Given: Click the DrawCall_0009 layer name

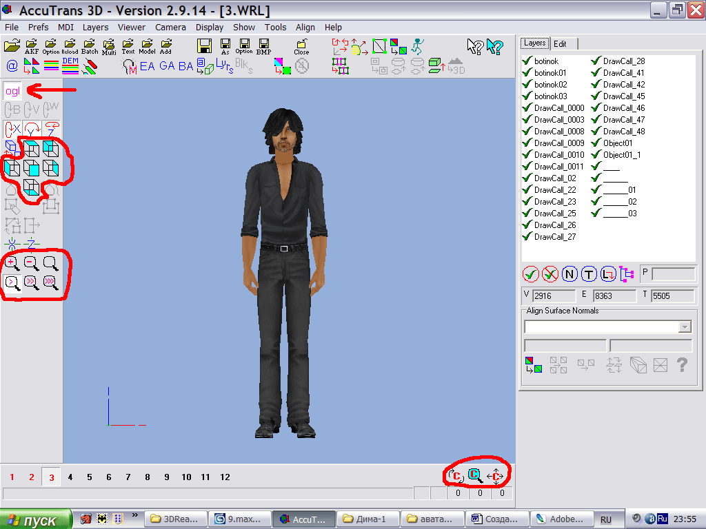Looking at the screenshot, I should [x=559, y=143].
